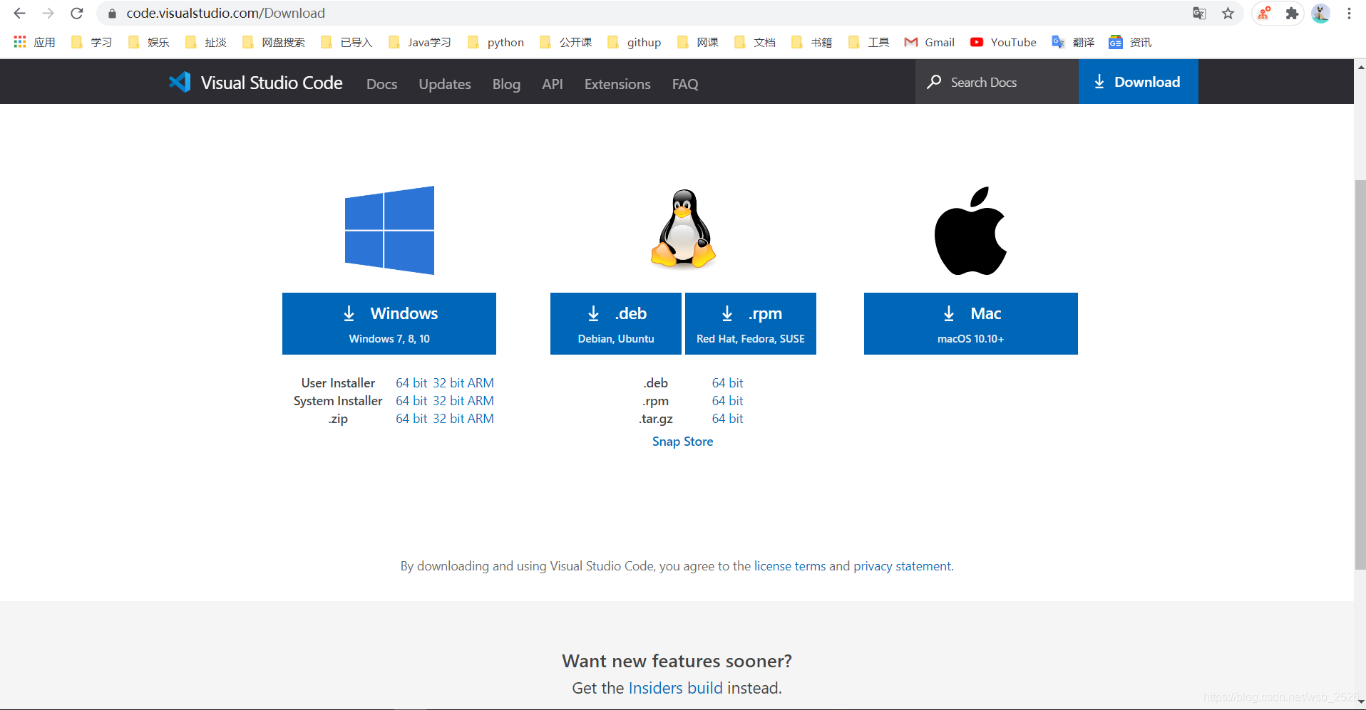Open the Insiders build link

tap(675, 688)
